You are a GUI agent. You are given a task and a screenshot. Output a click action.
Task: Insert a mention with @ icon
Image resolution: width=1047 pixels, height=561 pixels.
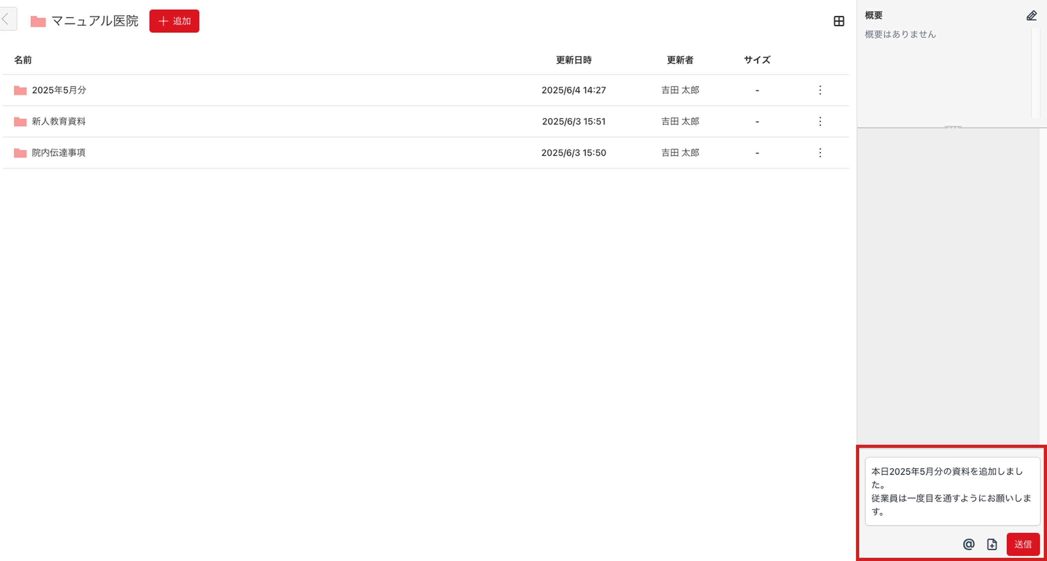pyautogui.click(x=968, y=544)
